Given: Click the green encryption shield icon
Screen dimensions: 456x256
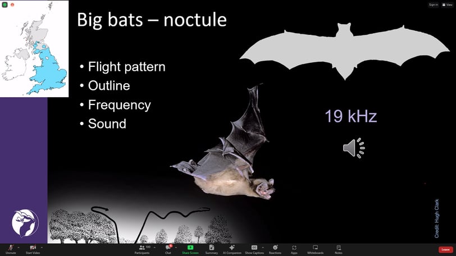Looking at the screenshot, I should (4, 4).
